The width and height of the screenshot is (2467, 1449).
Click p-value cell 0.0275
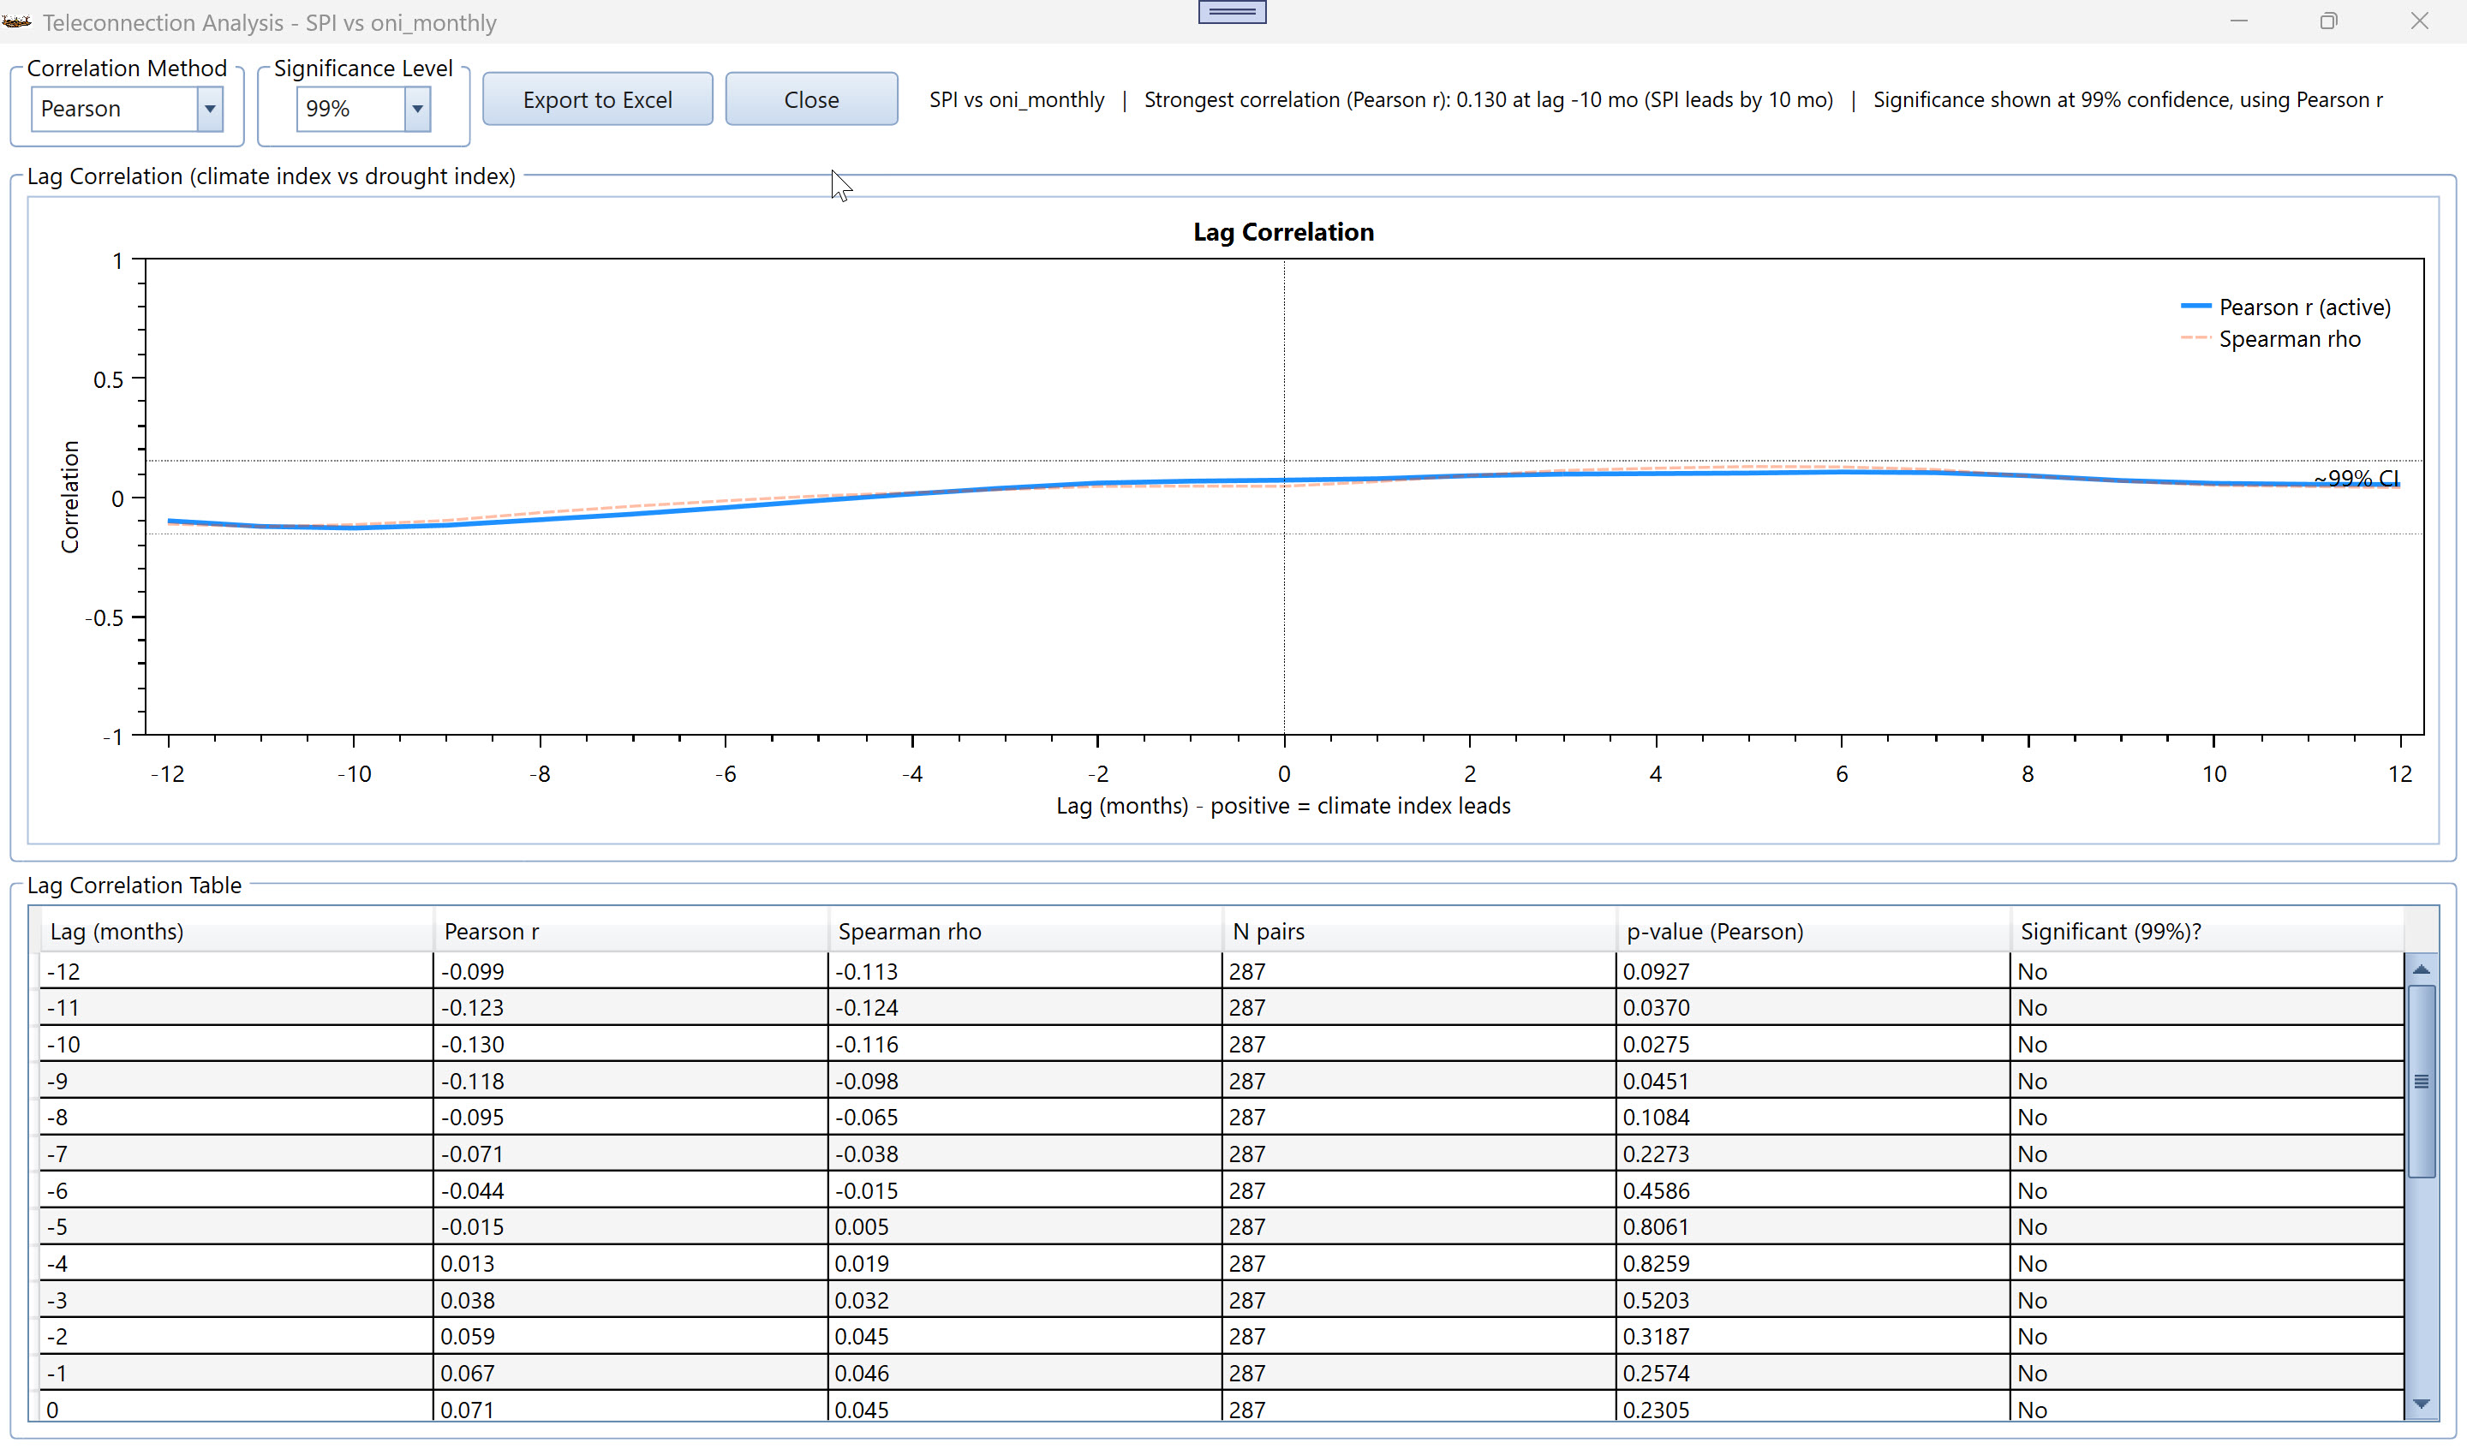1813,1044
